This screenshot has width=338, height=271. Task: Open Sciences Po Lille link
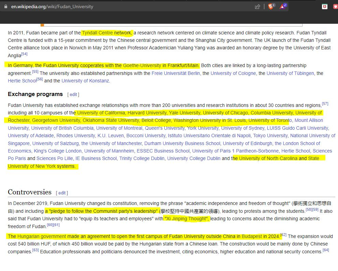coord(55,158)
